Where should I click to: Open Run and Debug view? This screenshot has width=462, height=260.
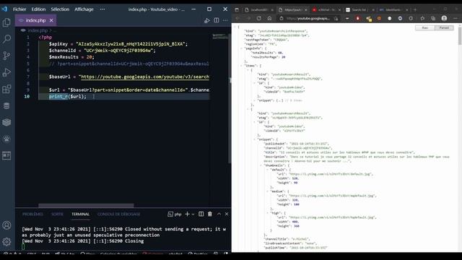6,72
